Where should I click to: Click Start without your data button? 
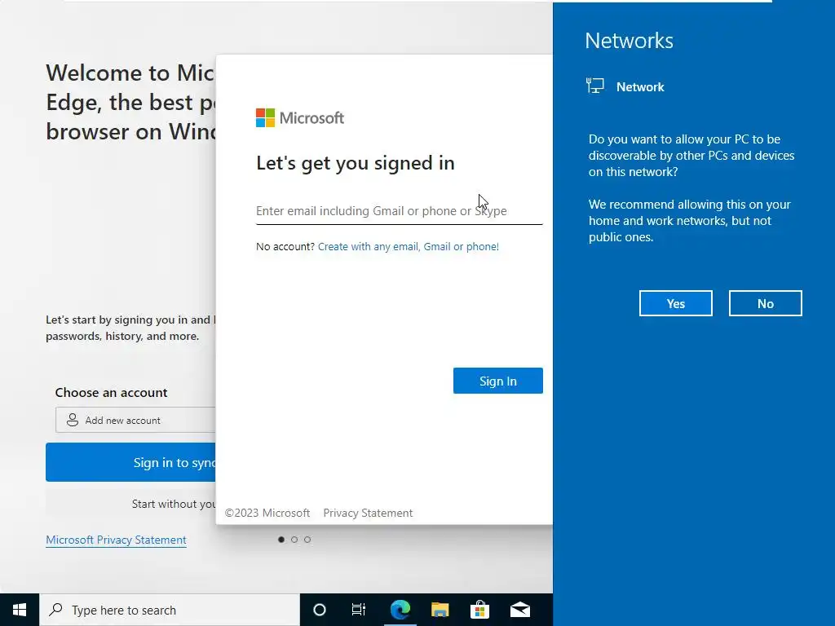(x=131, y=504)
